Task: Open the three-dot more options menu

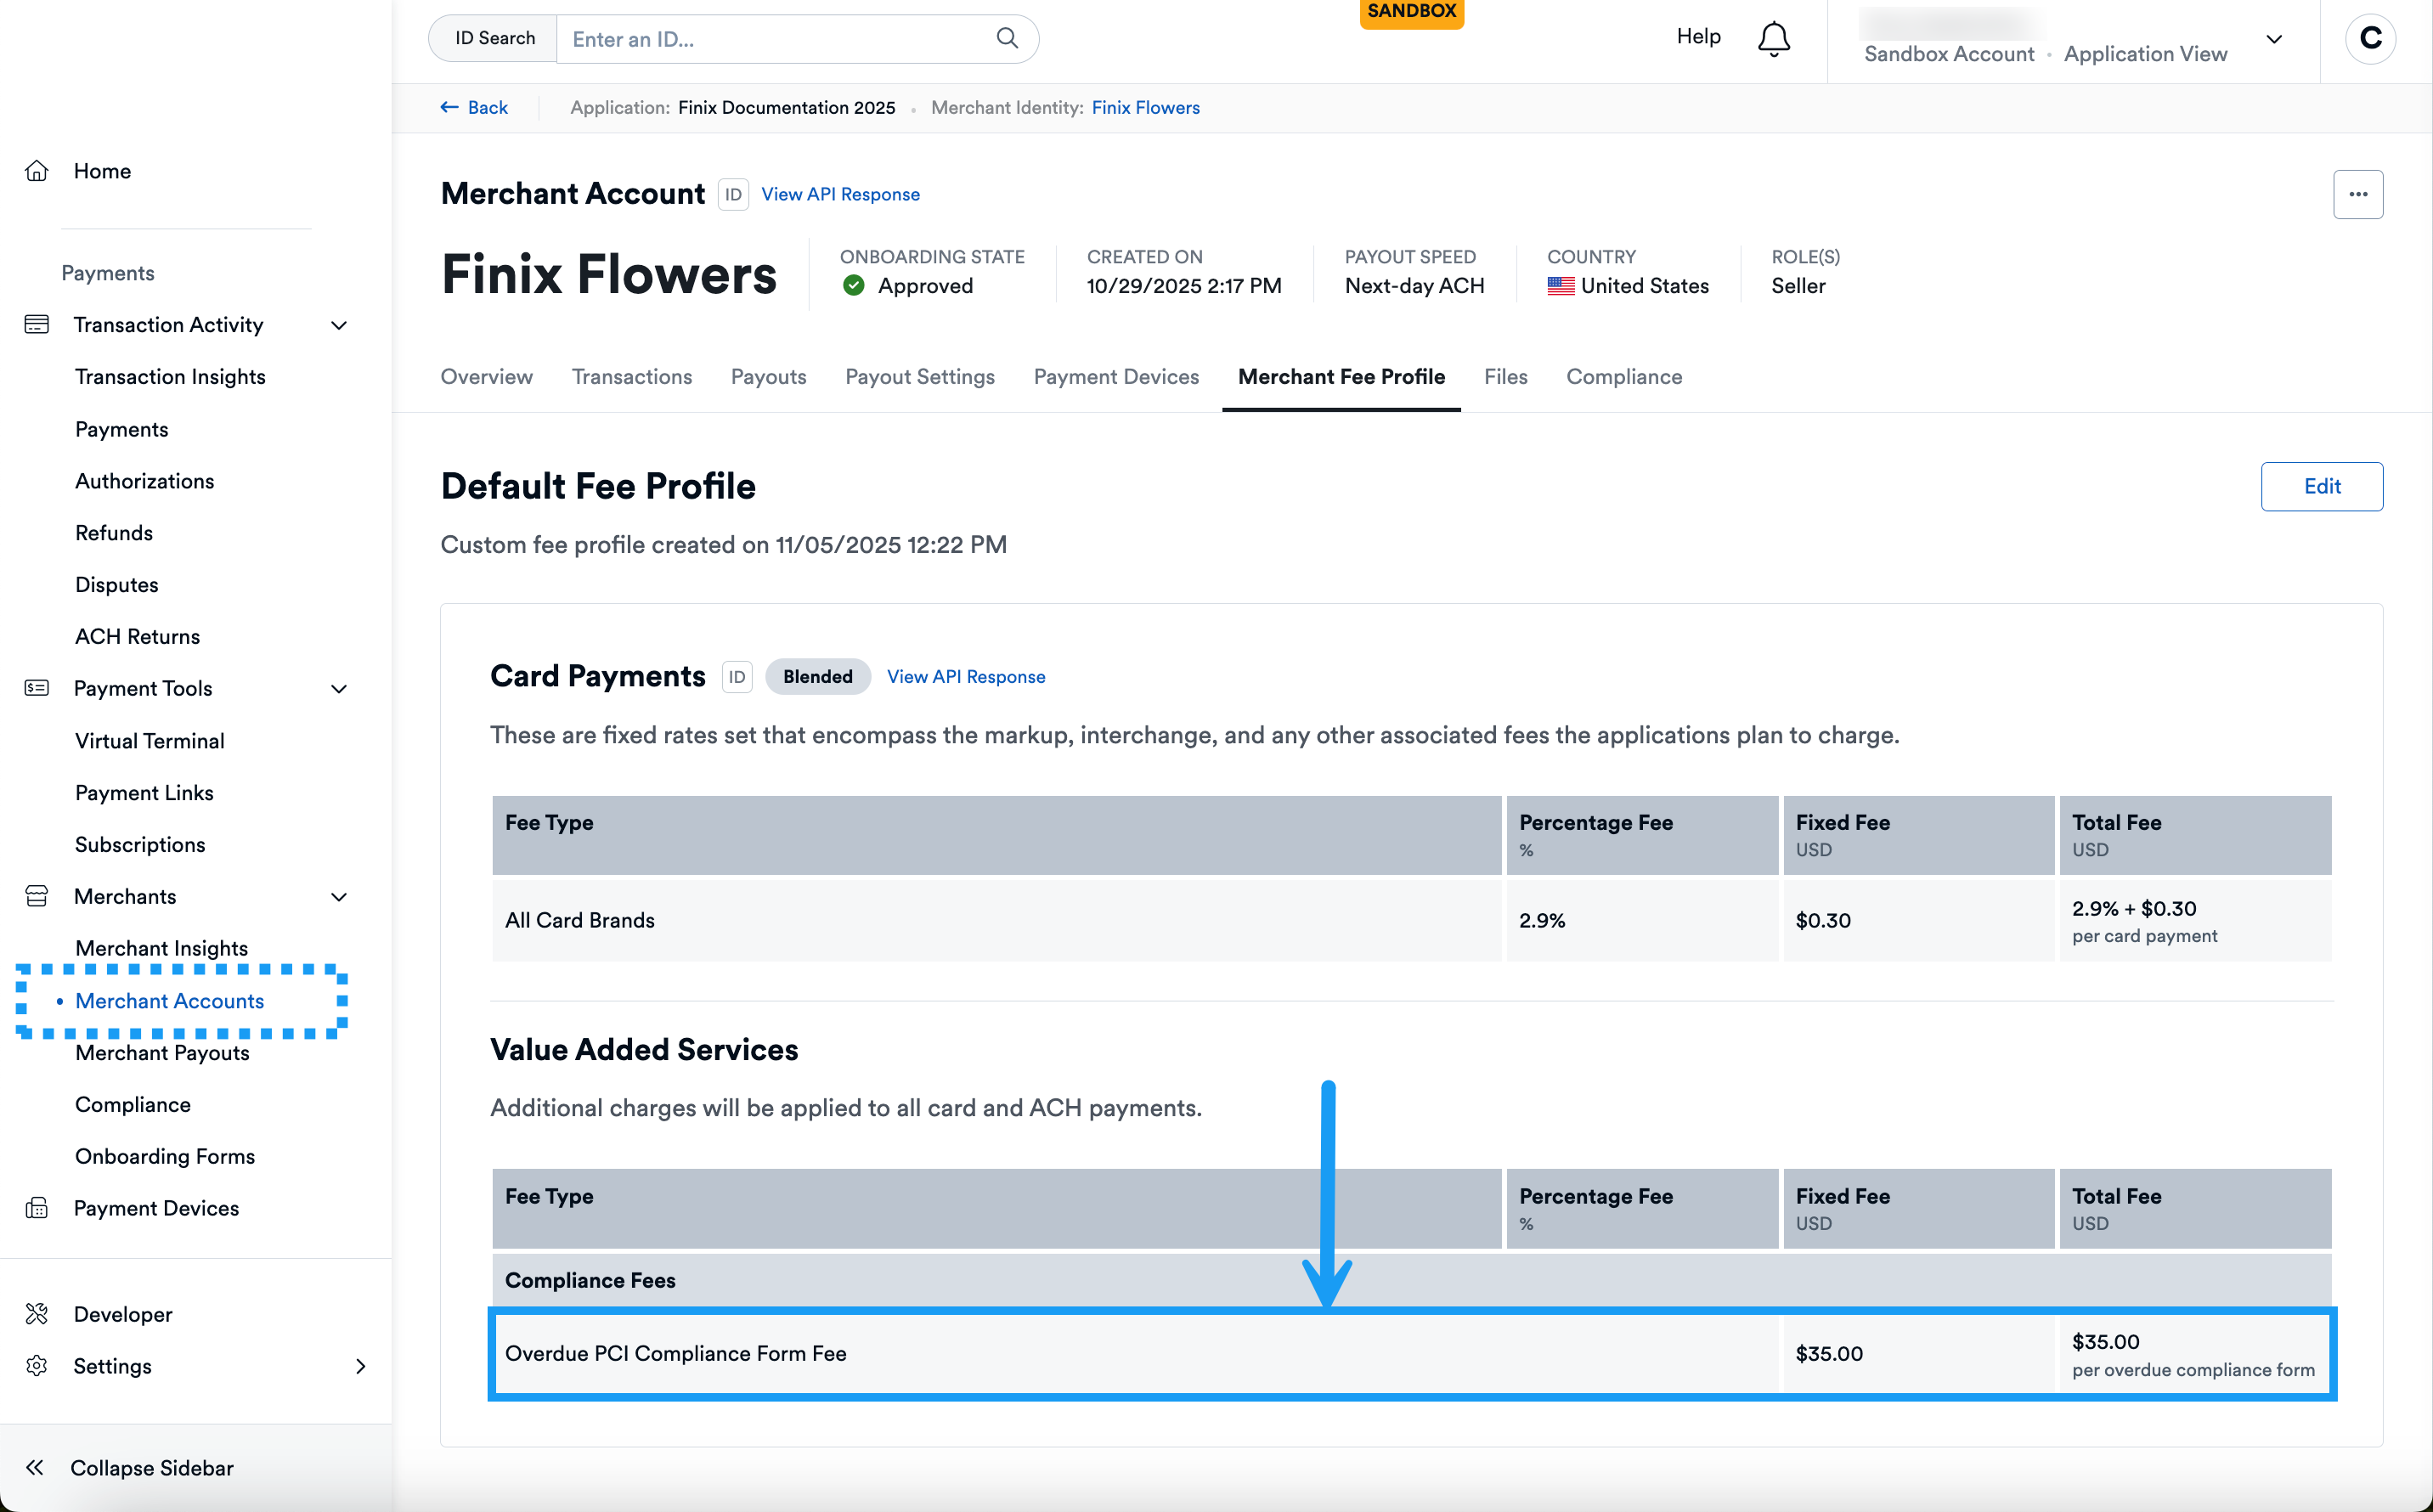Action: (2357, 194)
